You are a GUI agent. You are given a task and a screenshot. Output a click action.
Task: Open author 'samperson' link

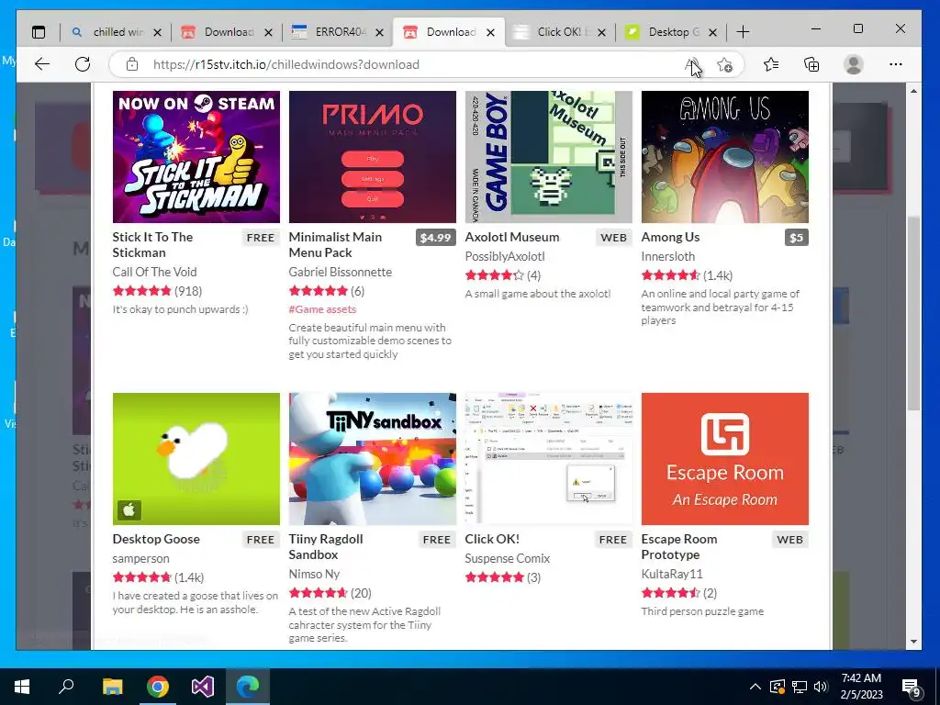(x=140, y=558)
